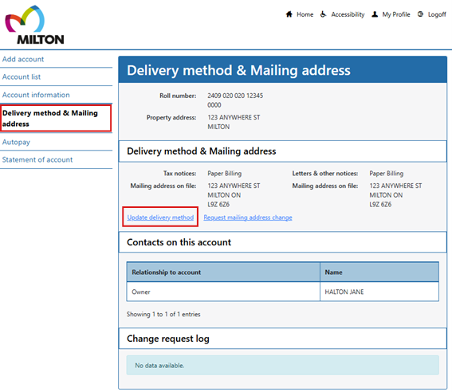This screenshot has width=452, height=392.
Task: Click the blue Delivery method & Mailing address page title
Action: [x=238, y=70]
